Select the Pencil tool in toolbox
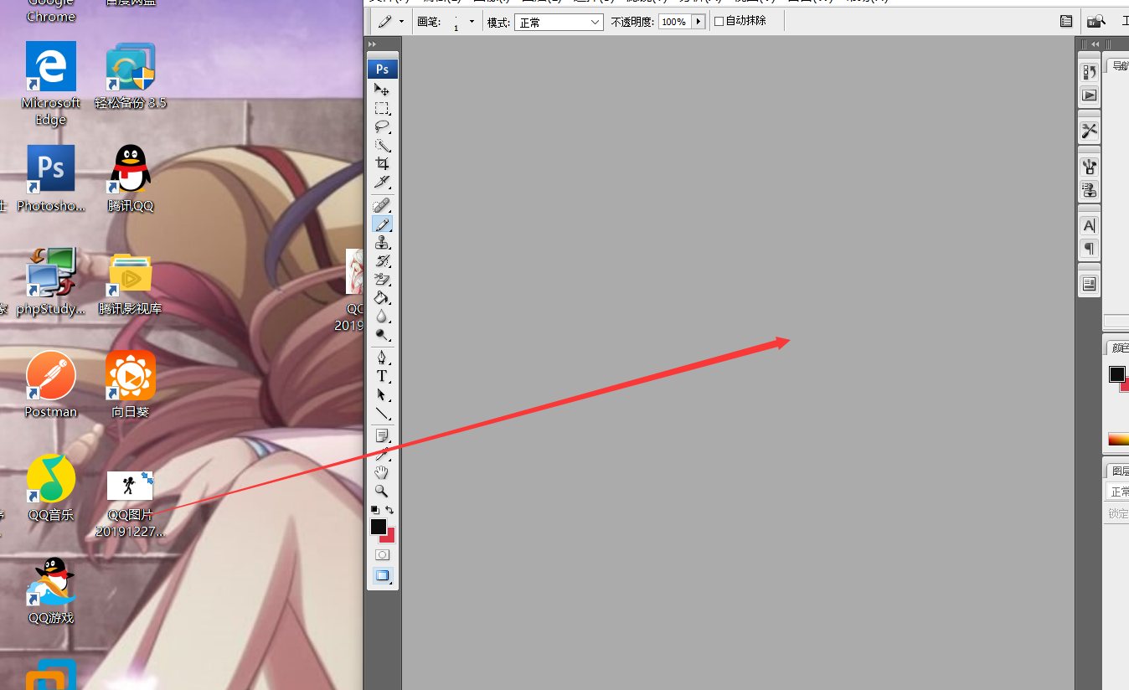Image resolution: width=1129 pixels, height=690 pixels. point(382,224)
